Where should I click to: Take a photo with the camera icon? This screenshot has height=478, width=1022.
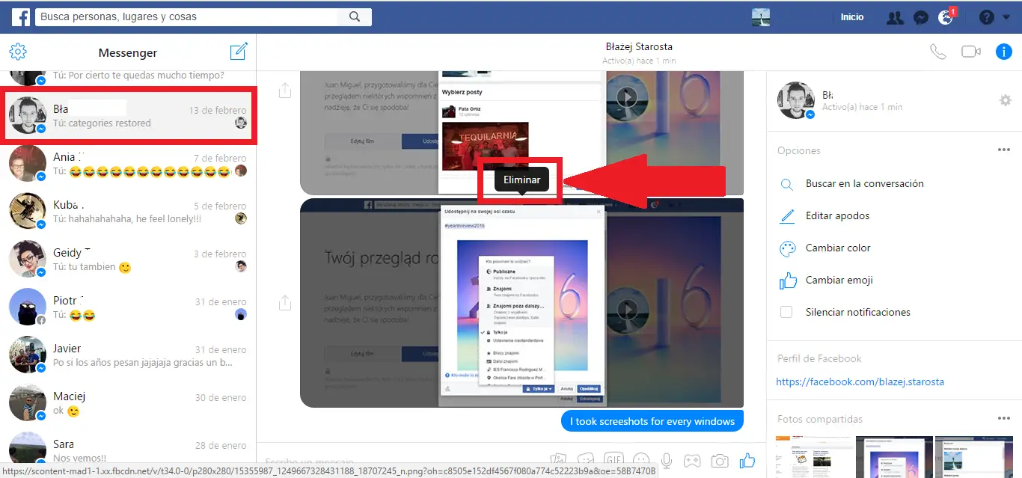point(720,459)
